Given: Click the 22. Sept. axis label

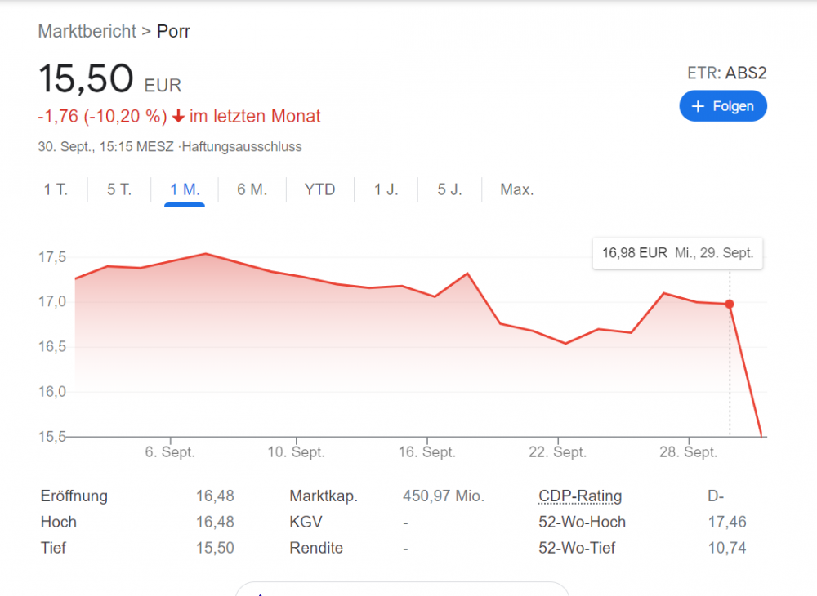Looking at the screenshot, I should click(557, 451).
